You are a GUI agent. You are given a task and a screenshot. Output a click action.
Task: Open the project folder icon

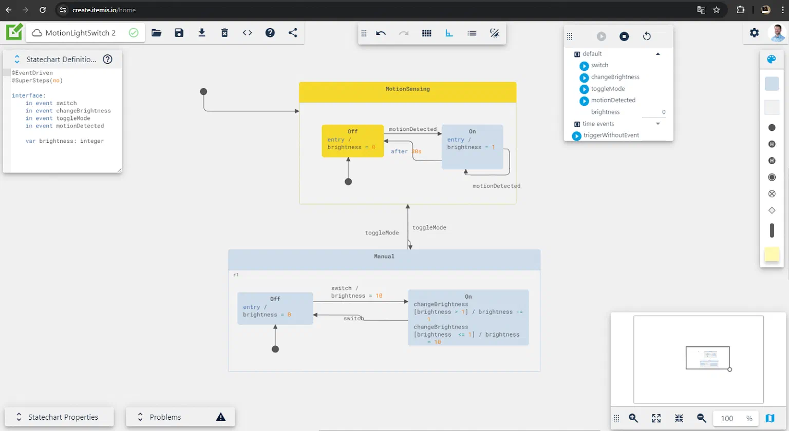[x=157, y=33]
